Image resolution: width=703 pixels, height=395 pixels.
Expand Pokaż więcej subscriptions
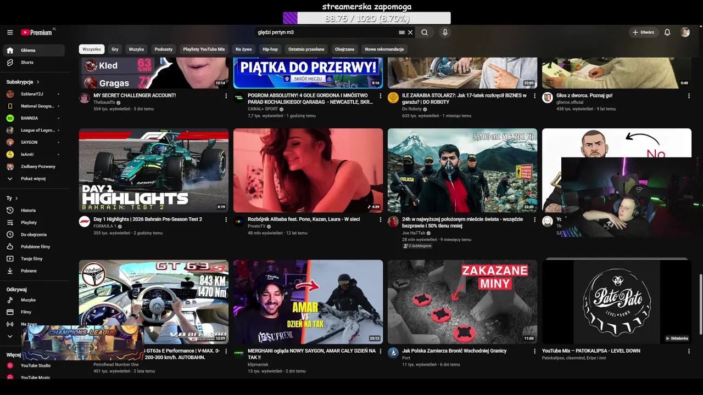tap(35, 179)
